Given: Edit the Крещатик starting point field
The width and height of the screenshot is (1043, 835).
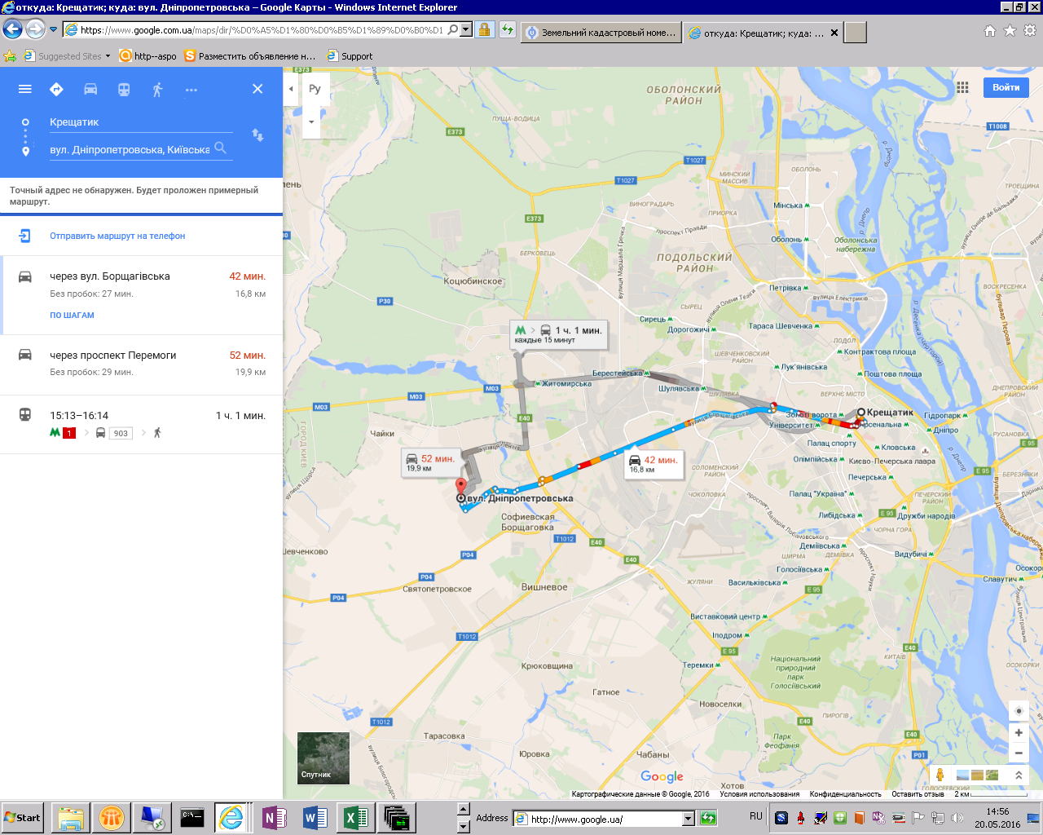Looking at the screenshot, I should (141, 122).
